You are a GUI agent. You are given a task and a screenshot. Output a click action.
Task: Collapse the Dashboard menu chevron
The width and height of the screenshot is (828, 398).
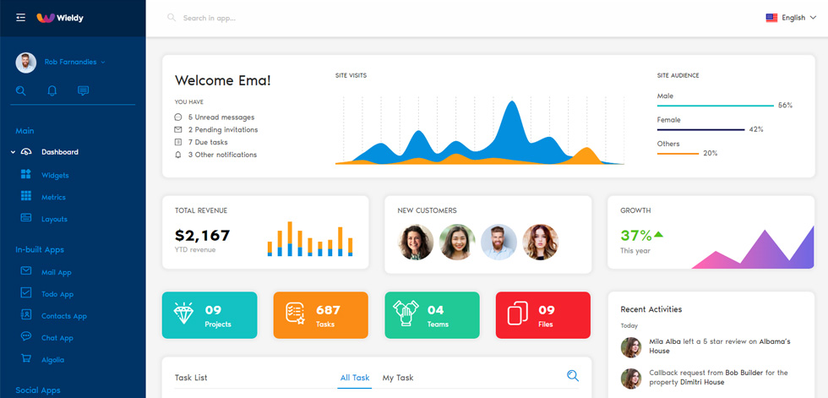14,152
